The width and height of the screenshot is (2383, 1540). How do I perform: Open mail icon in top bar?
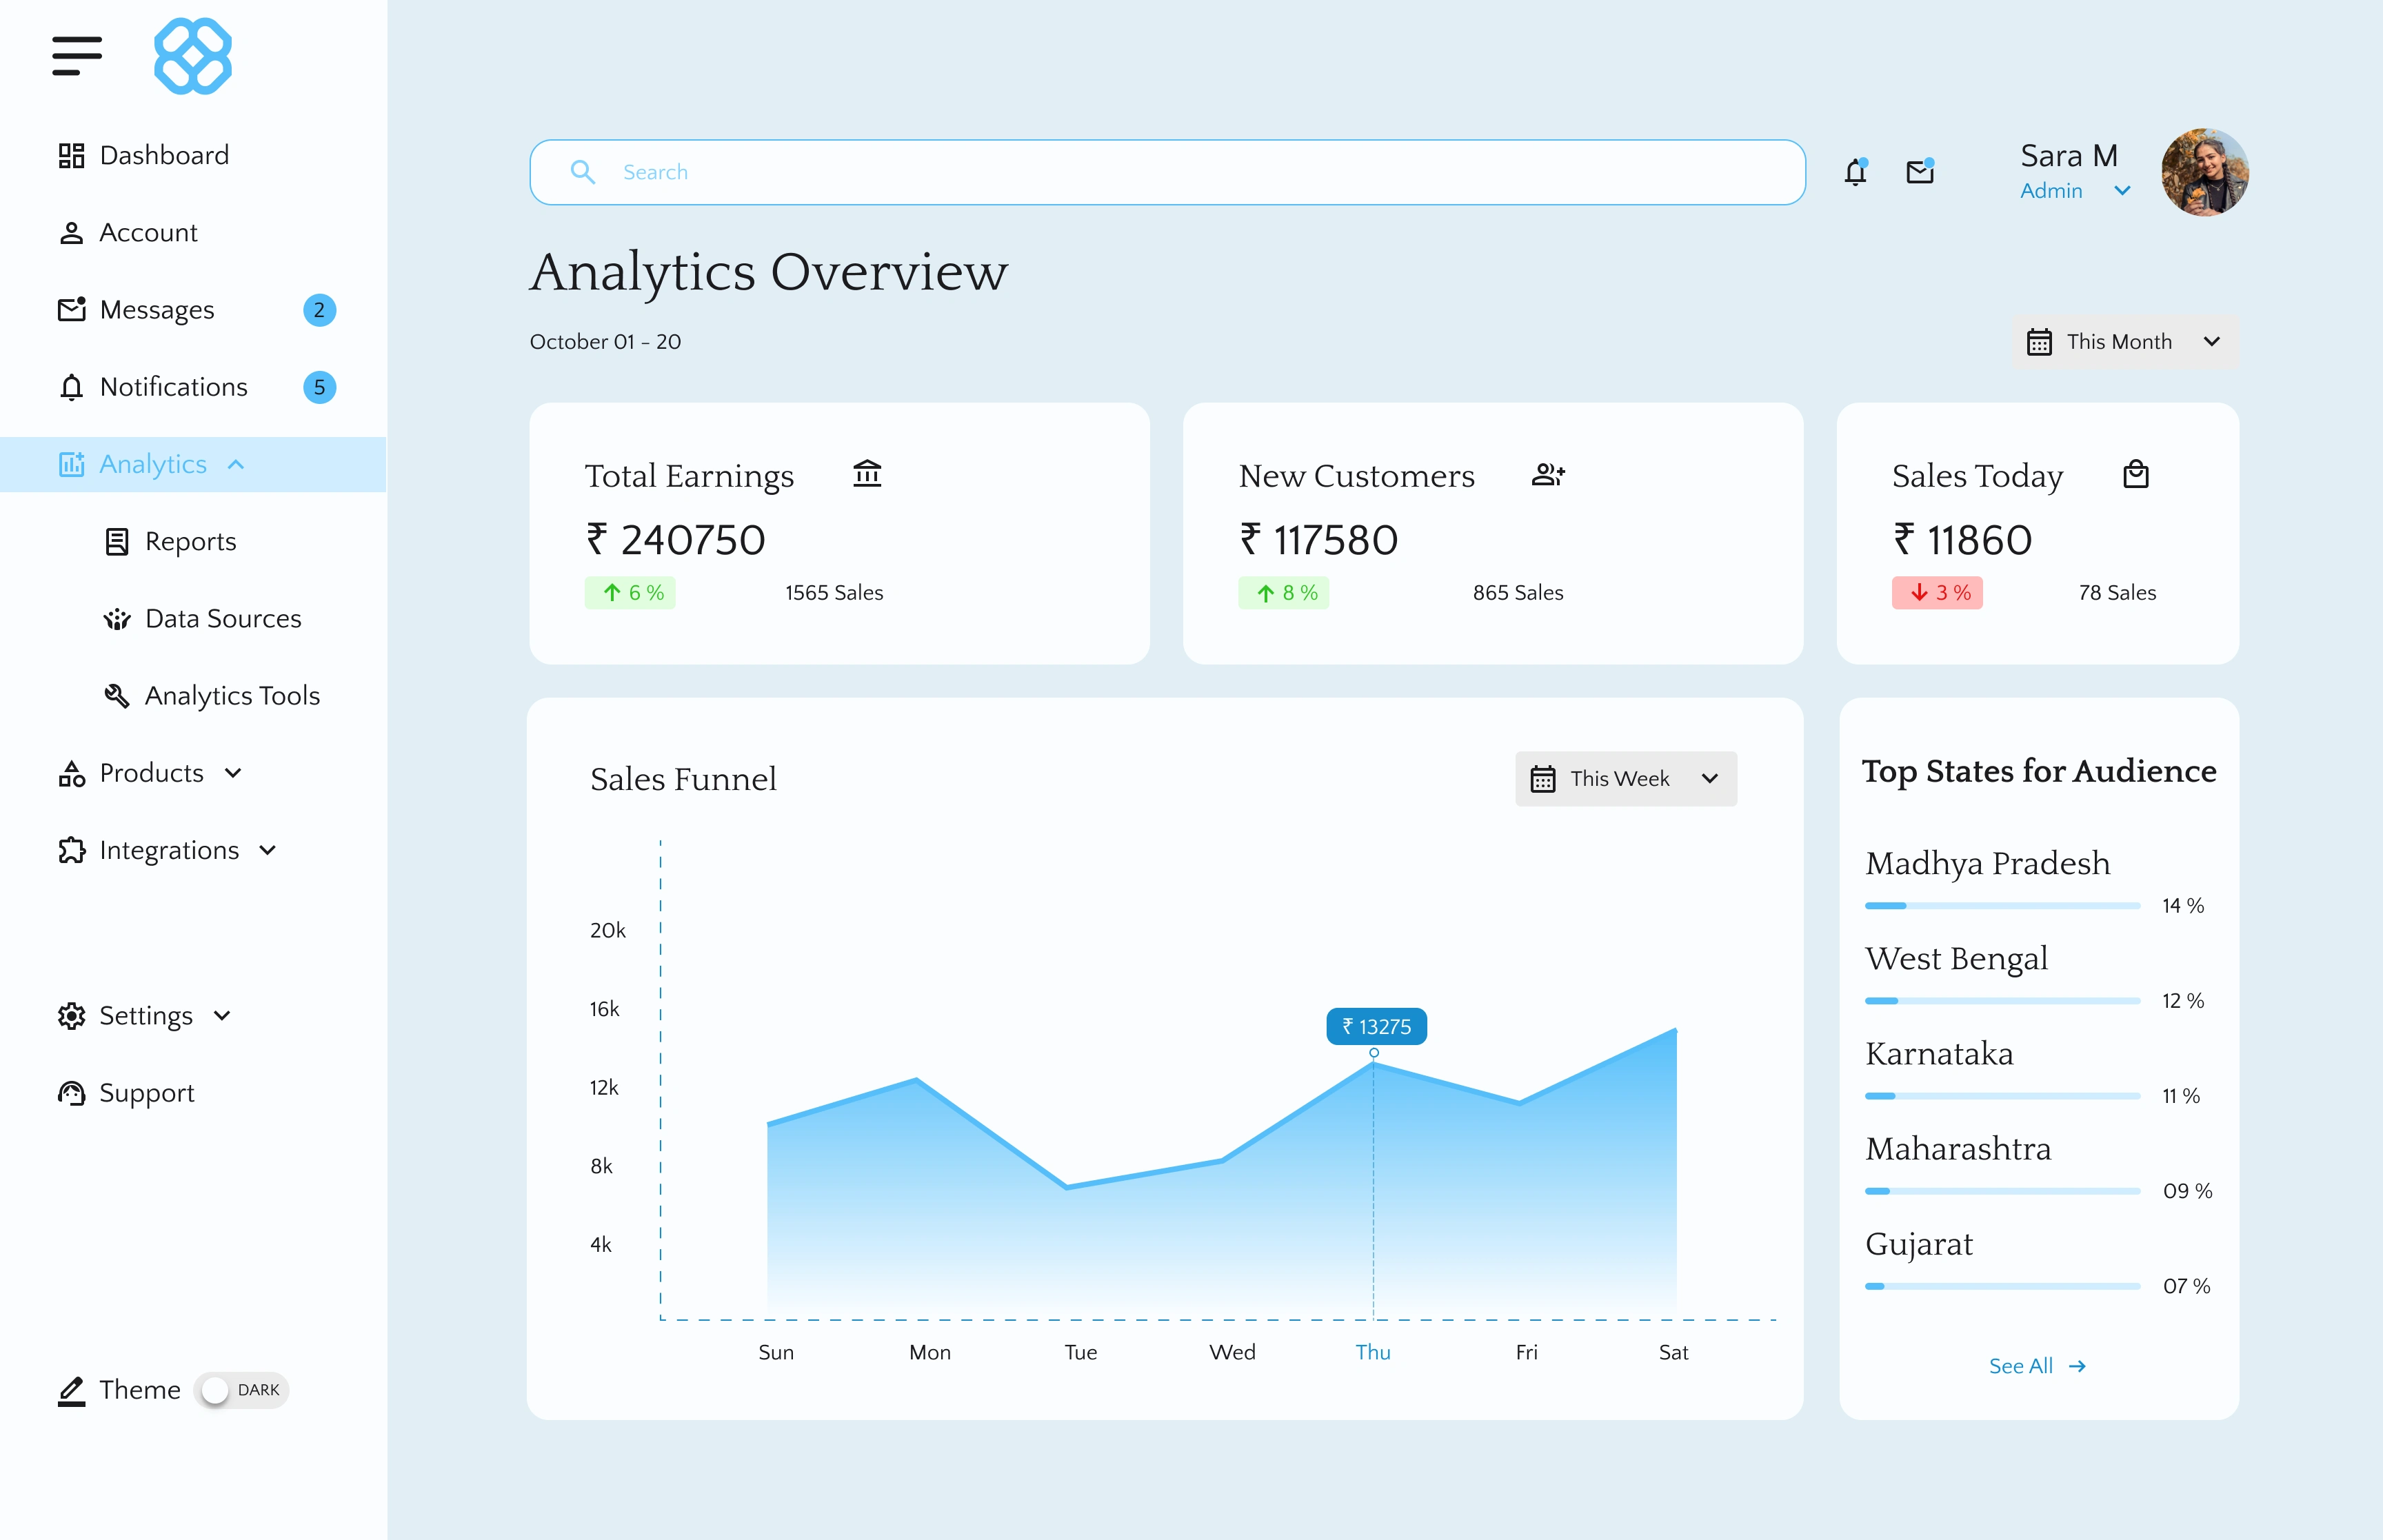[1920, 172]
